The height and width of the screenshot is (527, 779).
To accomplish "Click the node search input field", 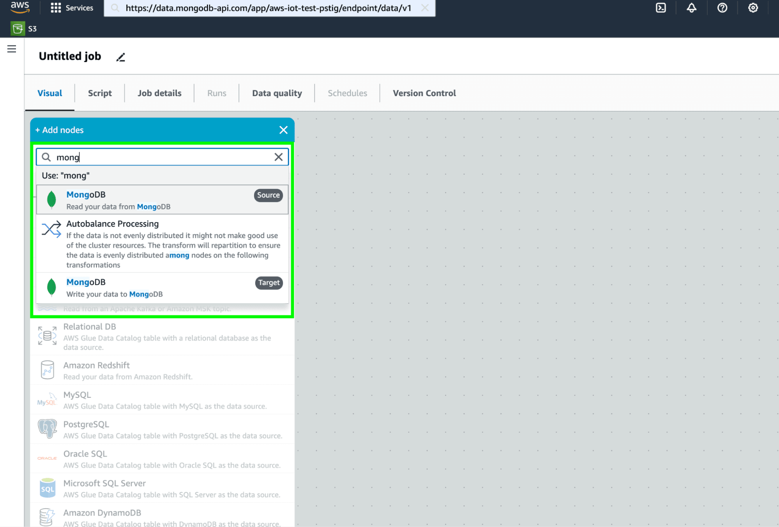I will (x=164, y=157).
